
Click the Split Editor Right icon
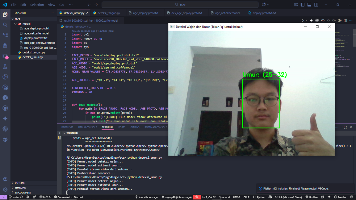345,21
